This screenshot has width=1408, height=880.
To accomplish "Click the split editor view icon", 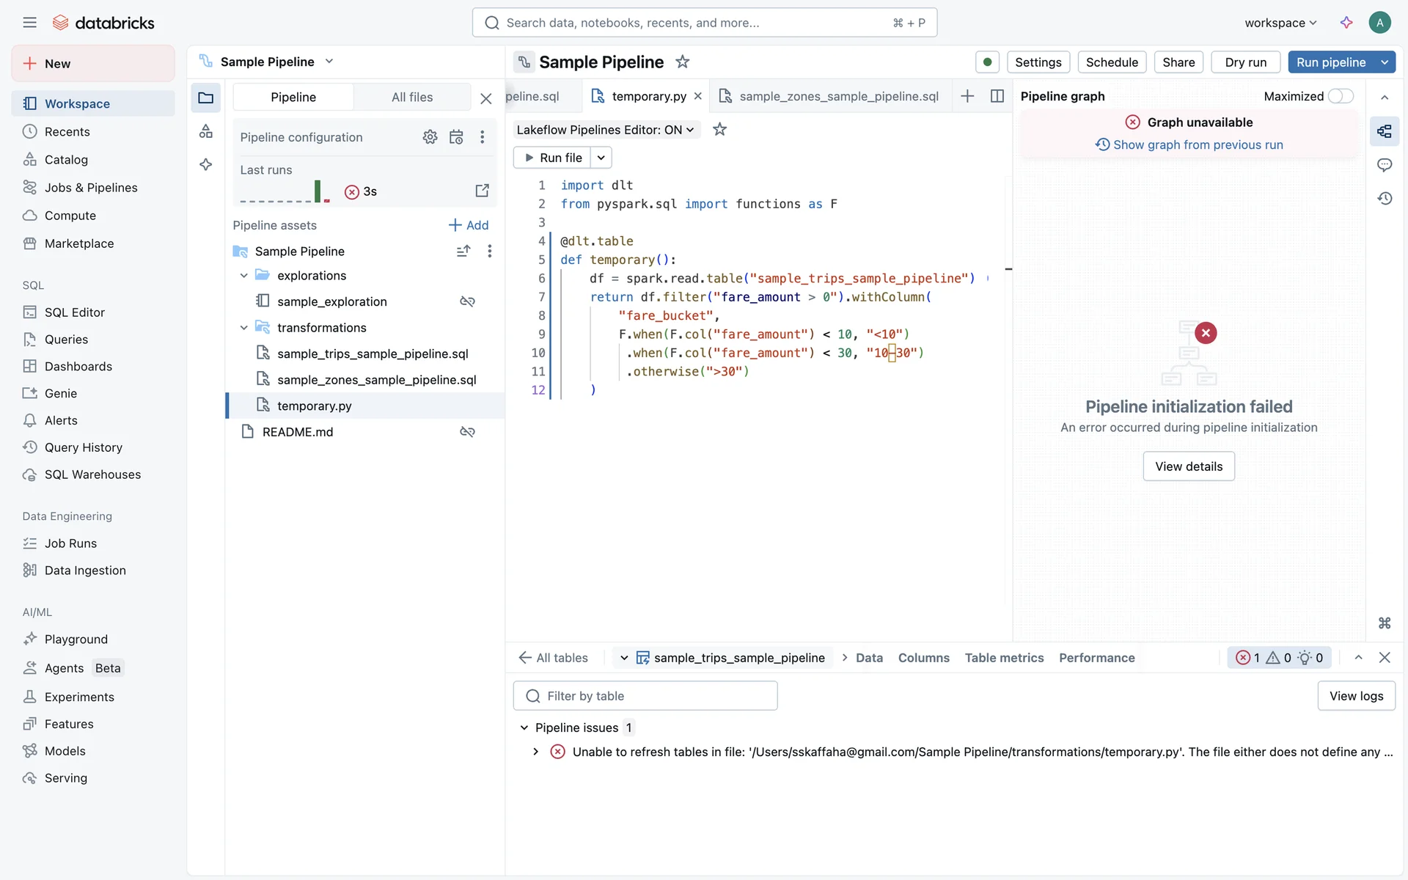I will tap(997, 96).
